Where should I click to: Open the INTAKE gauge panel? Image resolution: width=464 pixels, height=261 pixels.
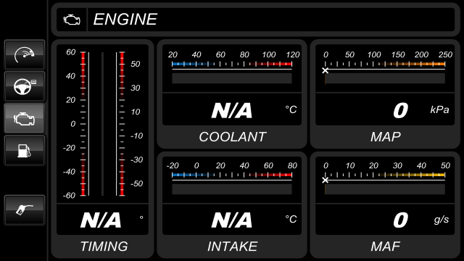(232, 204)
